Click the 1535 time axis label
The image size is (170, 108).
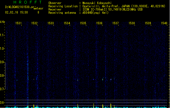click(83, 23)
